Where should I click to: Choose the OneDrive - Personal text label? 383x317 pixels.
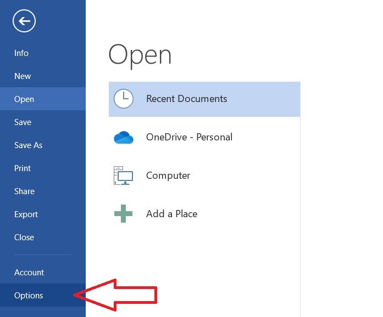click(x=189, y=137)
